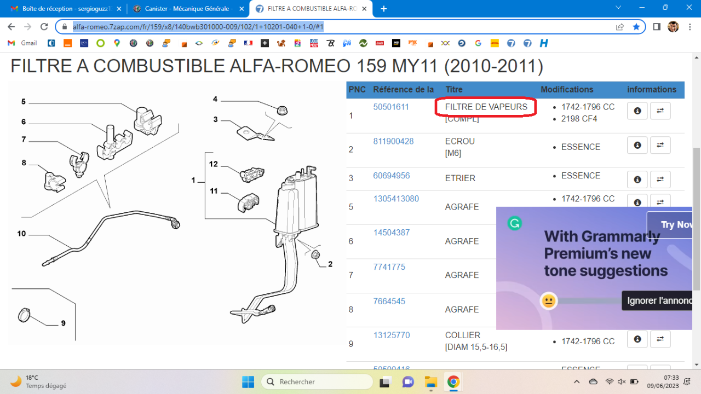Viewport: 701px width, 394px height.
Task: Open the Liqui Moly bookmark
Action: (x=314, y=43)
